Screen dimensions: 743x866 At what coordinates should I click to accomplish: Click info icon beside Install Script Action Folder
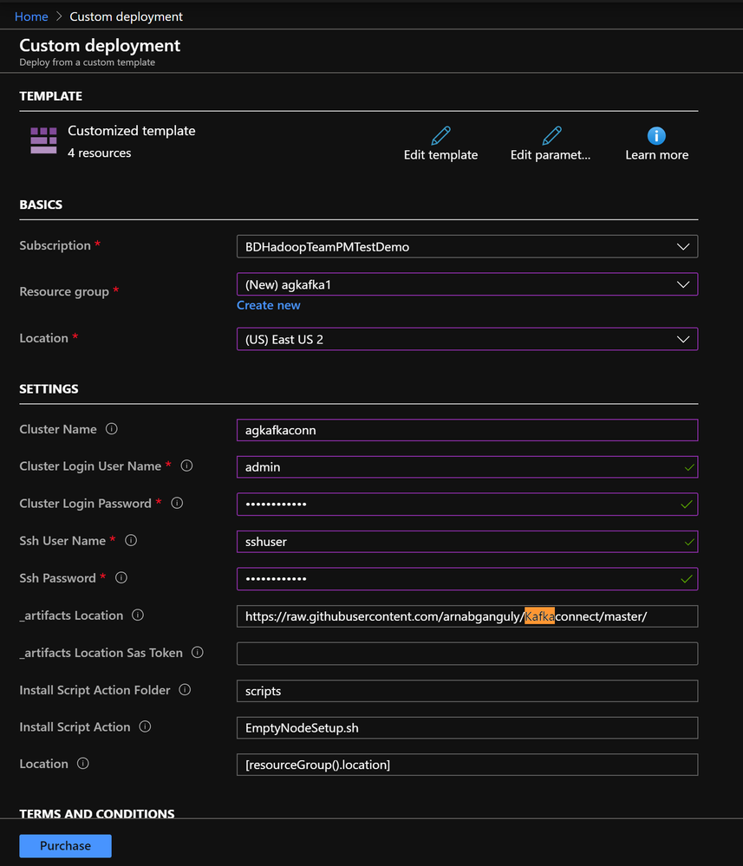pyautogui.click(x=185, y=690)
